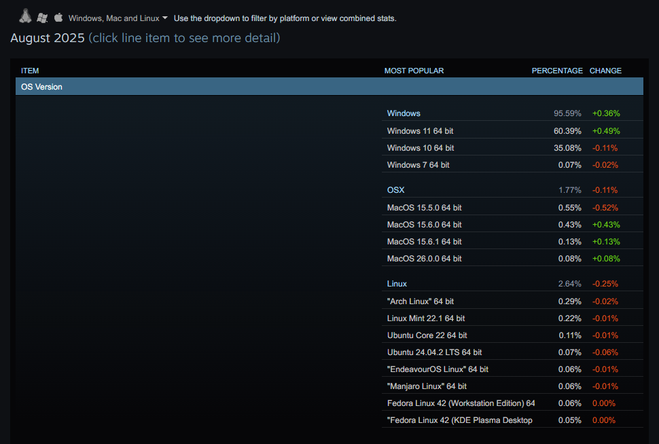Image resolution: width=659 pixels, height=444 pixels.
Task: Click the -0.52% change value
Action: tap(605, 208)
